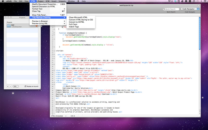Choose Preview in Browser menu item
The height and width of the screenshot is (130, 208).
(40, 21)
